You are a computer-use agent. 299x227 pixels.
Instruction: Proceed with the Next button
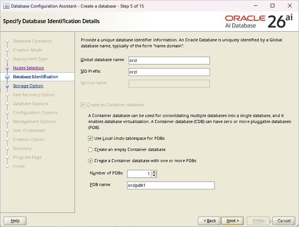tap(232, 221)
